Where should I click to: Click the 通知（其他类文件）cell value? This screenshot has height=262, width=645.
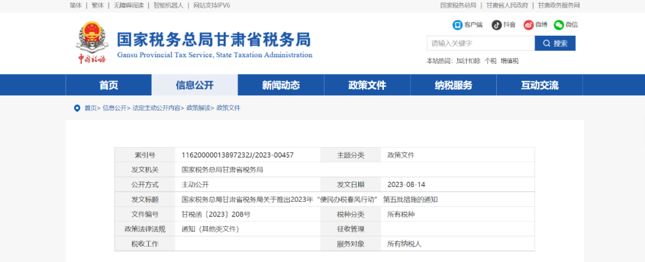tap(210, 229)
